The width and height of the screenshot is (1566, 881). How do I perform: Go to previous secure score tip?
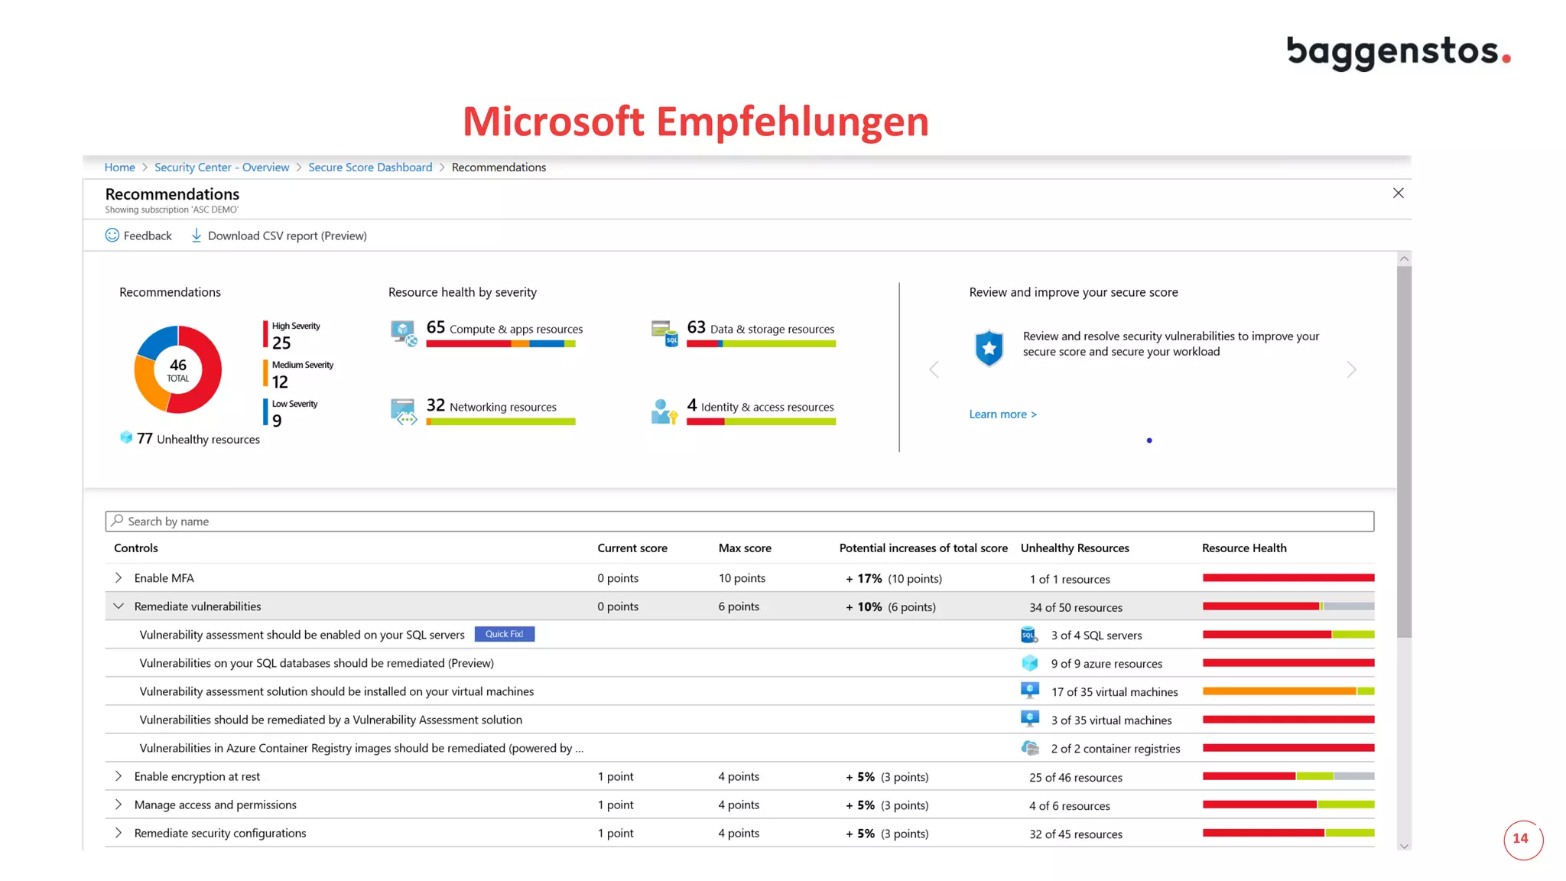click(x=934, y=369)
